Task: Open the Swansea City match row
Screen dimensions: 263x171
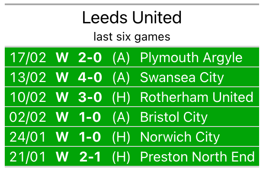Action: 132,77
